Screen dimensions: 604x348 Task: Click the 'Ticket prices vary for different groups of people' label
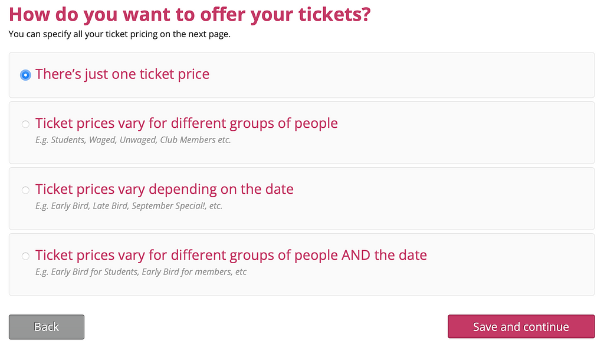[186, 123]
